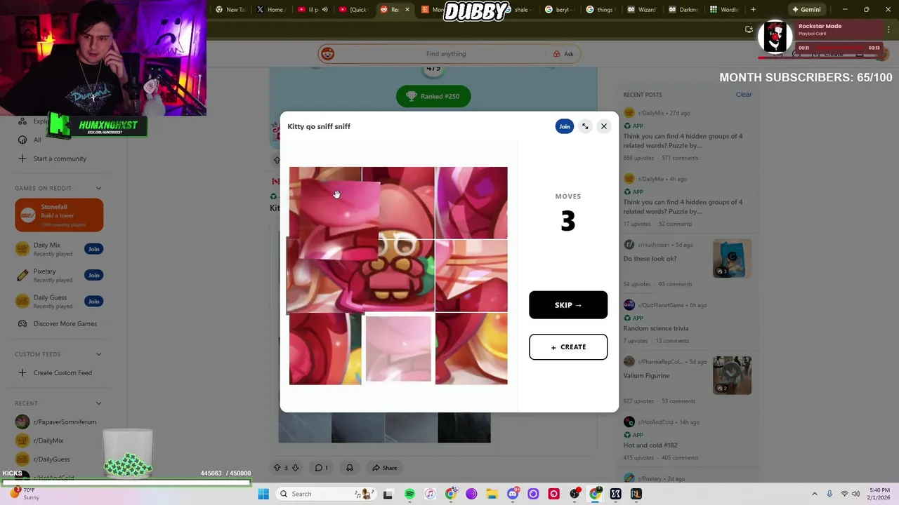899x505 pixels.
Task: Open Discord from taskbar
Action: pos(513,494)
